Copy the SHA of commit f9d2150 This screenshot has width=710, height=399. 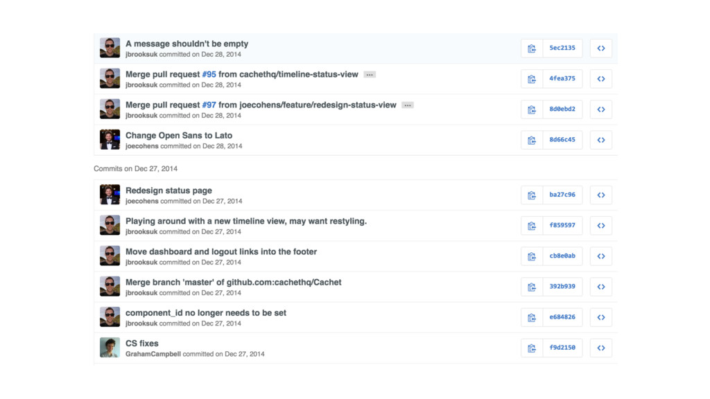click(x=532, y=348)
